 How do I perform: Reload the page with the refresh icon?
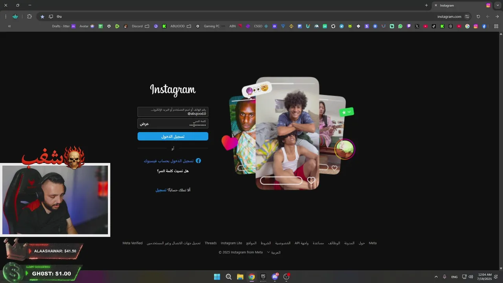click(x=478, y=17)
